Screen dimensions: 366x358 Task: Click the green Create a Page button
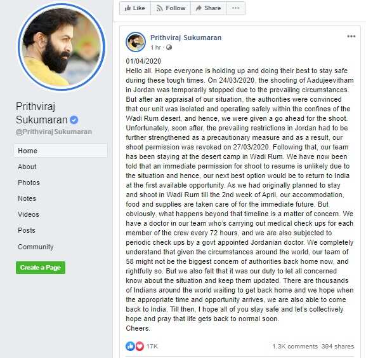[41, 268]
